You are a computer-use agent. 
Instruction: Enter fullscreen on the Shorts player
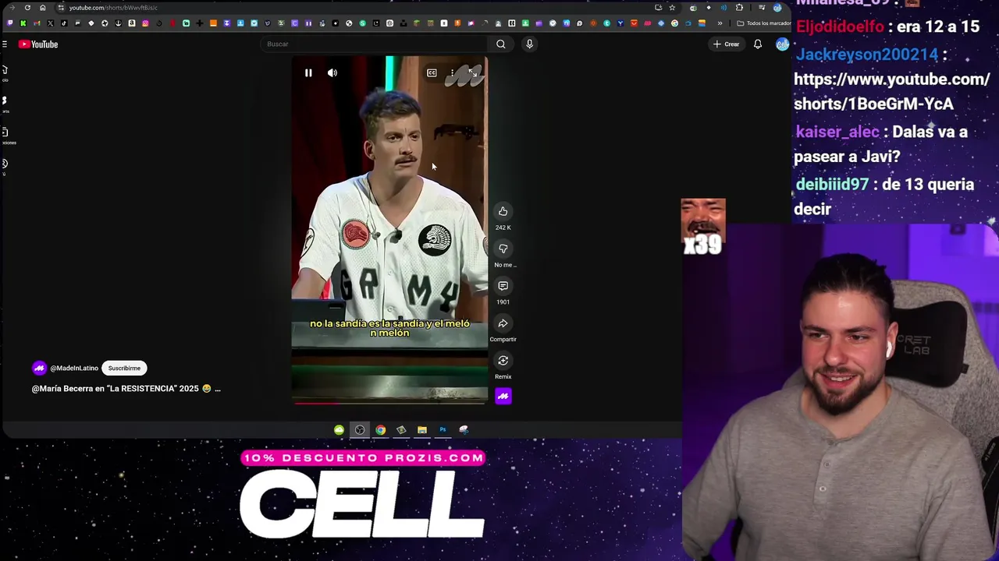click(472, 73)
